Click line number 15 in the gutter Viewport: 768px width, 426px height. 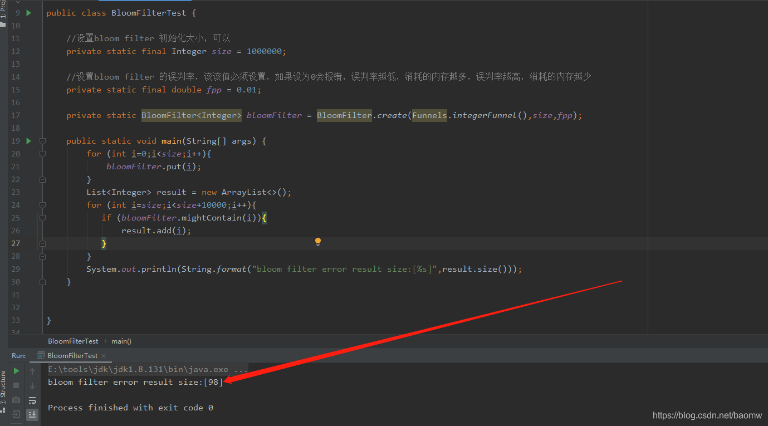15,90
